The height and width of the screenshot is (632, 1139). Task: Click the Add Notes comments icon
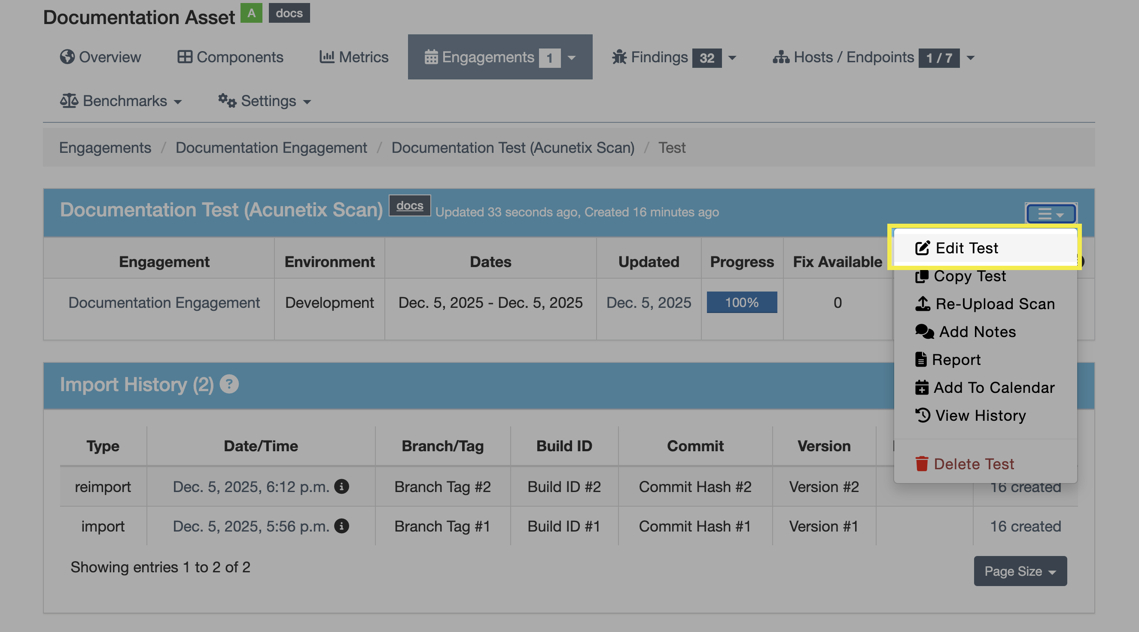pyautogui.click(x=924, y=331)
